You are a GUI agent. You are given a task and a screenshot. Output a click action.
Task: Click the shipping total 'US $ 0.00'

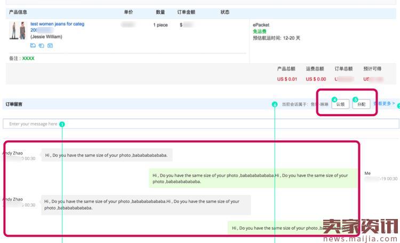pyautogui.click(x=316, y=79)
